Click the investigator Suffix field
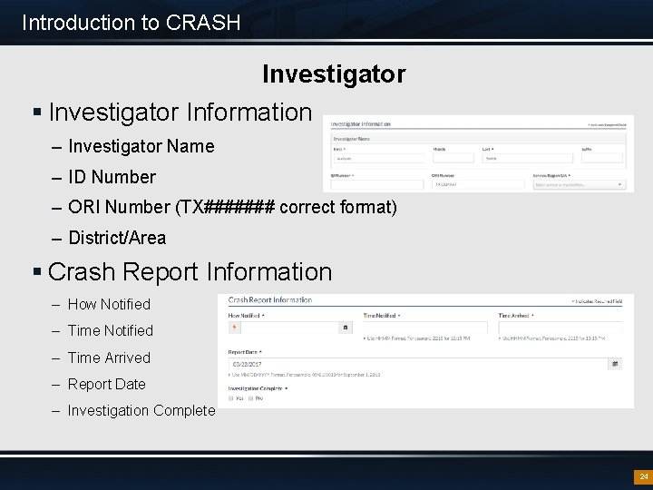Screen dimensions: 653x490 (x=602, y=158)
